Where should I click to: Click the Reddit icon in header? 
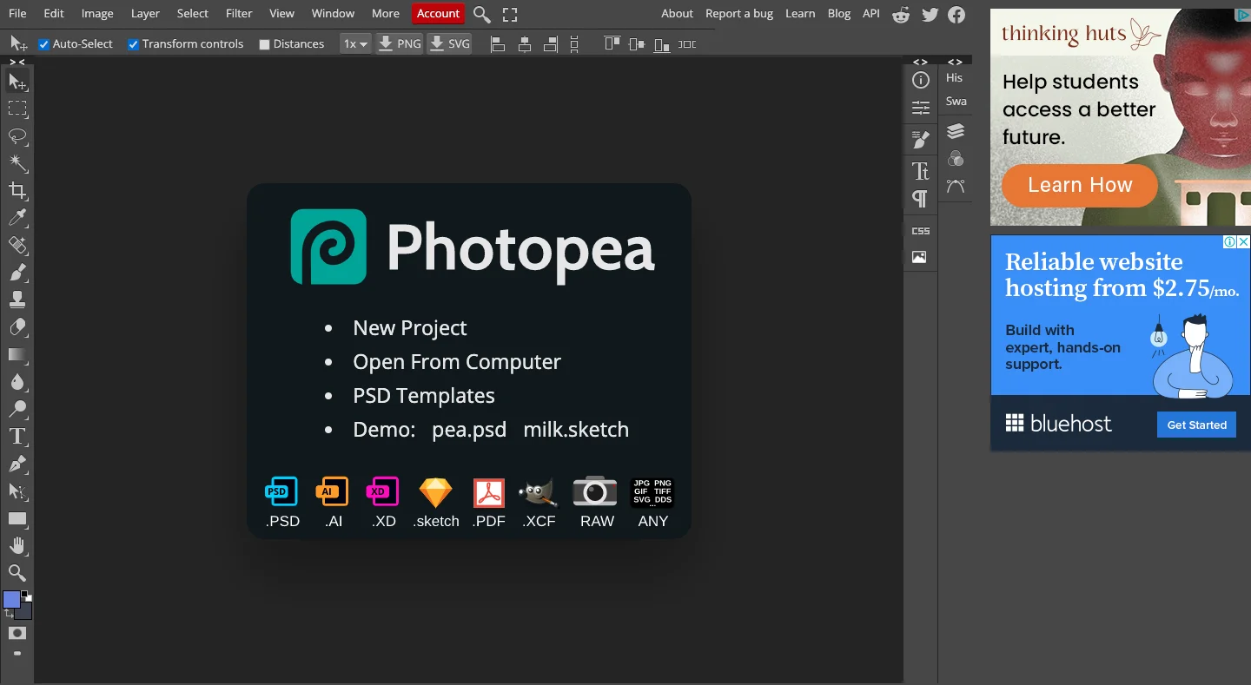pos(902,14)
